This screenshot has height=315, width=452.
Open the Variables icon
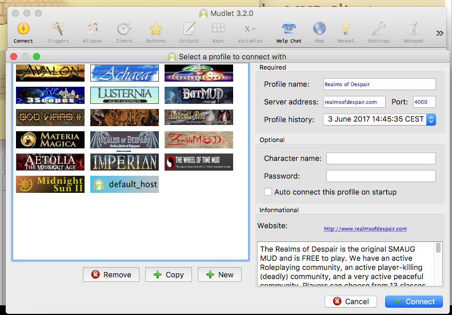pos(250,29)
